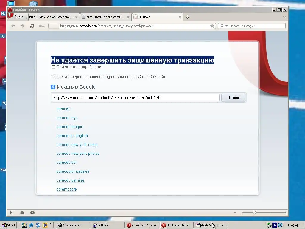The image size is (305, 229).
Task: Open Opera Link cloud icon
Action: [x=22, y=213]
